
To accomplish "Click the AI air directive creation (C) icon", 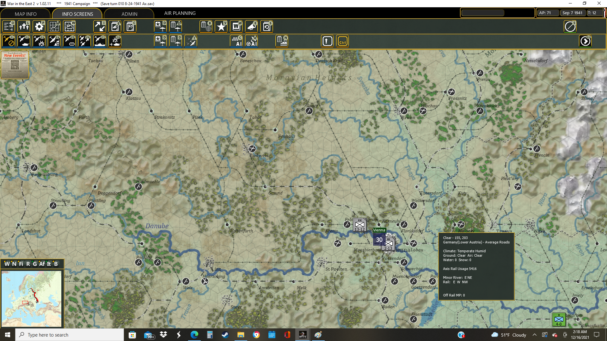I will pos(236,41).
